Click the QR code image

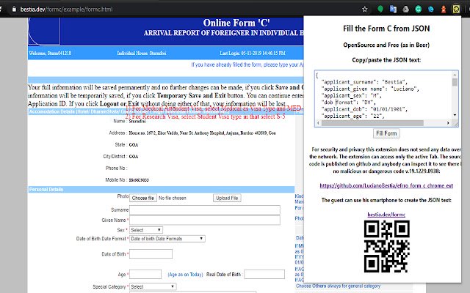(x=387, y=246)
